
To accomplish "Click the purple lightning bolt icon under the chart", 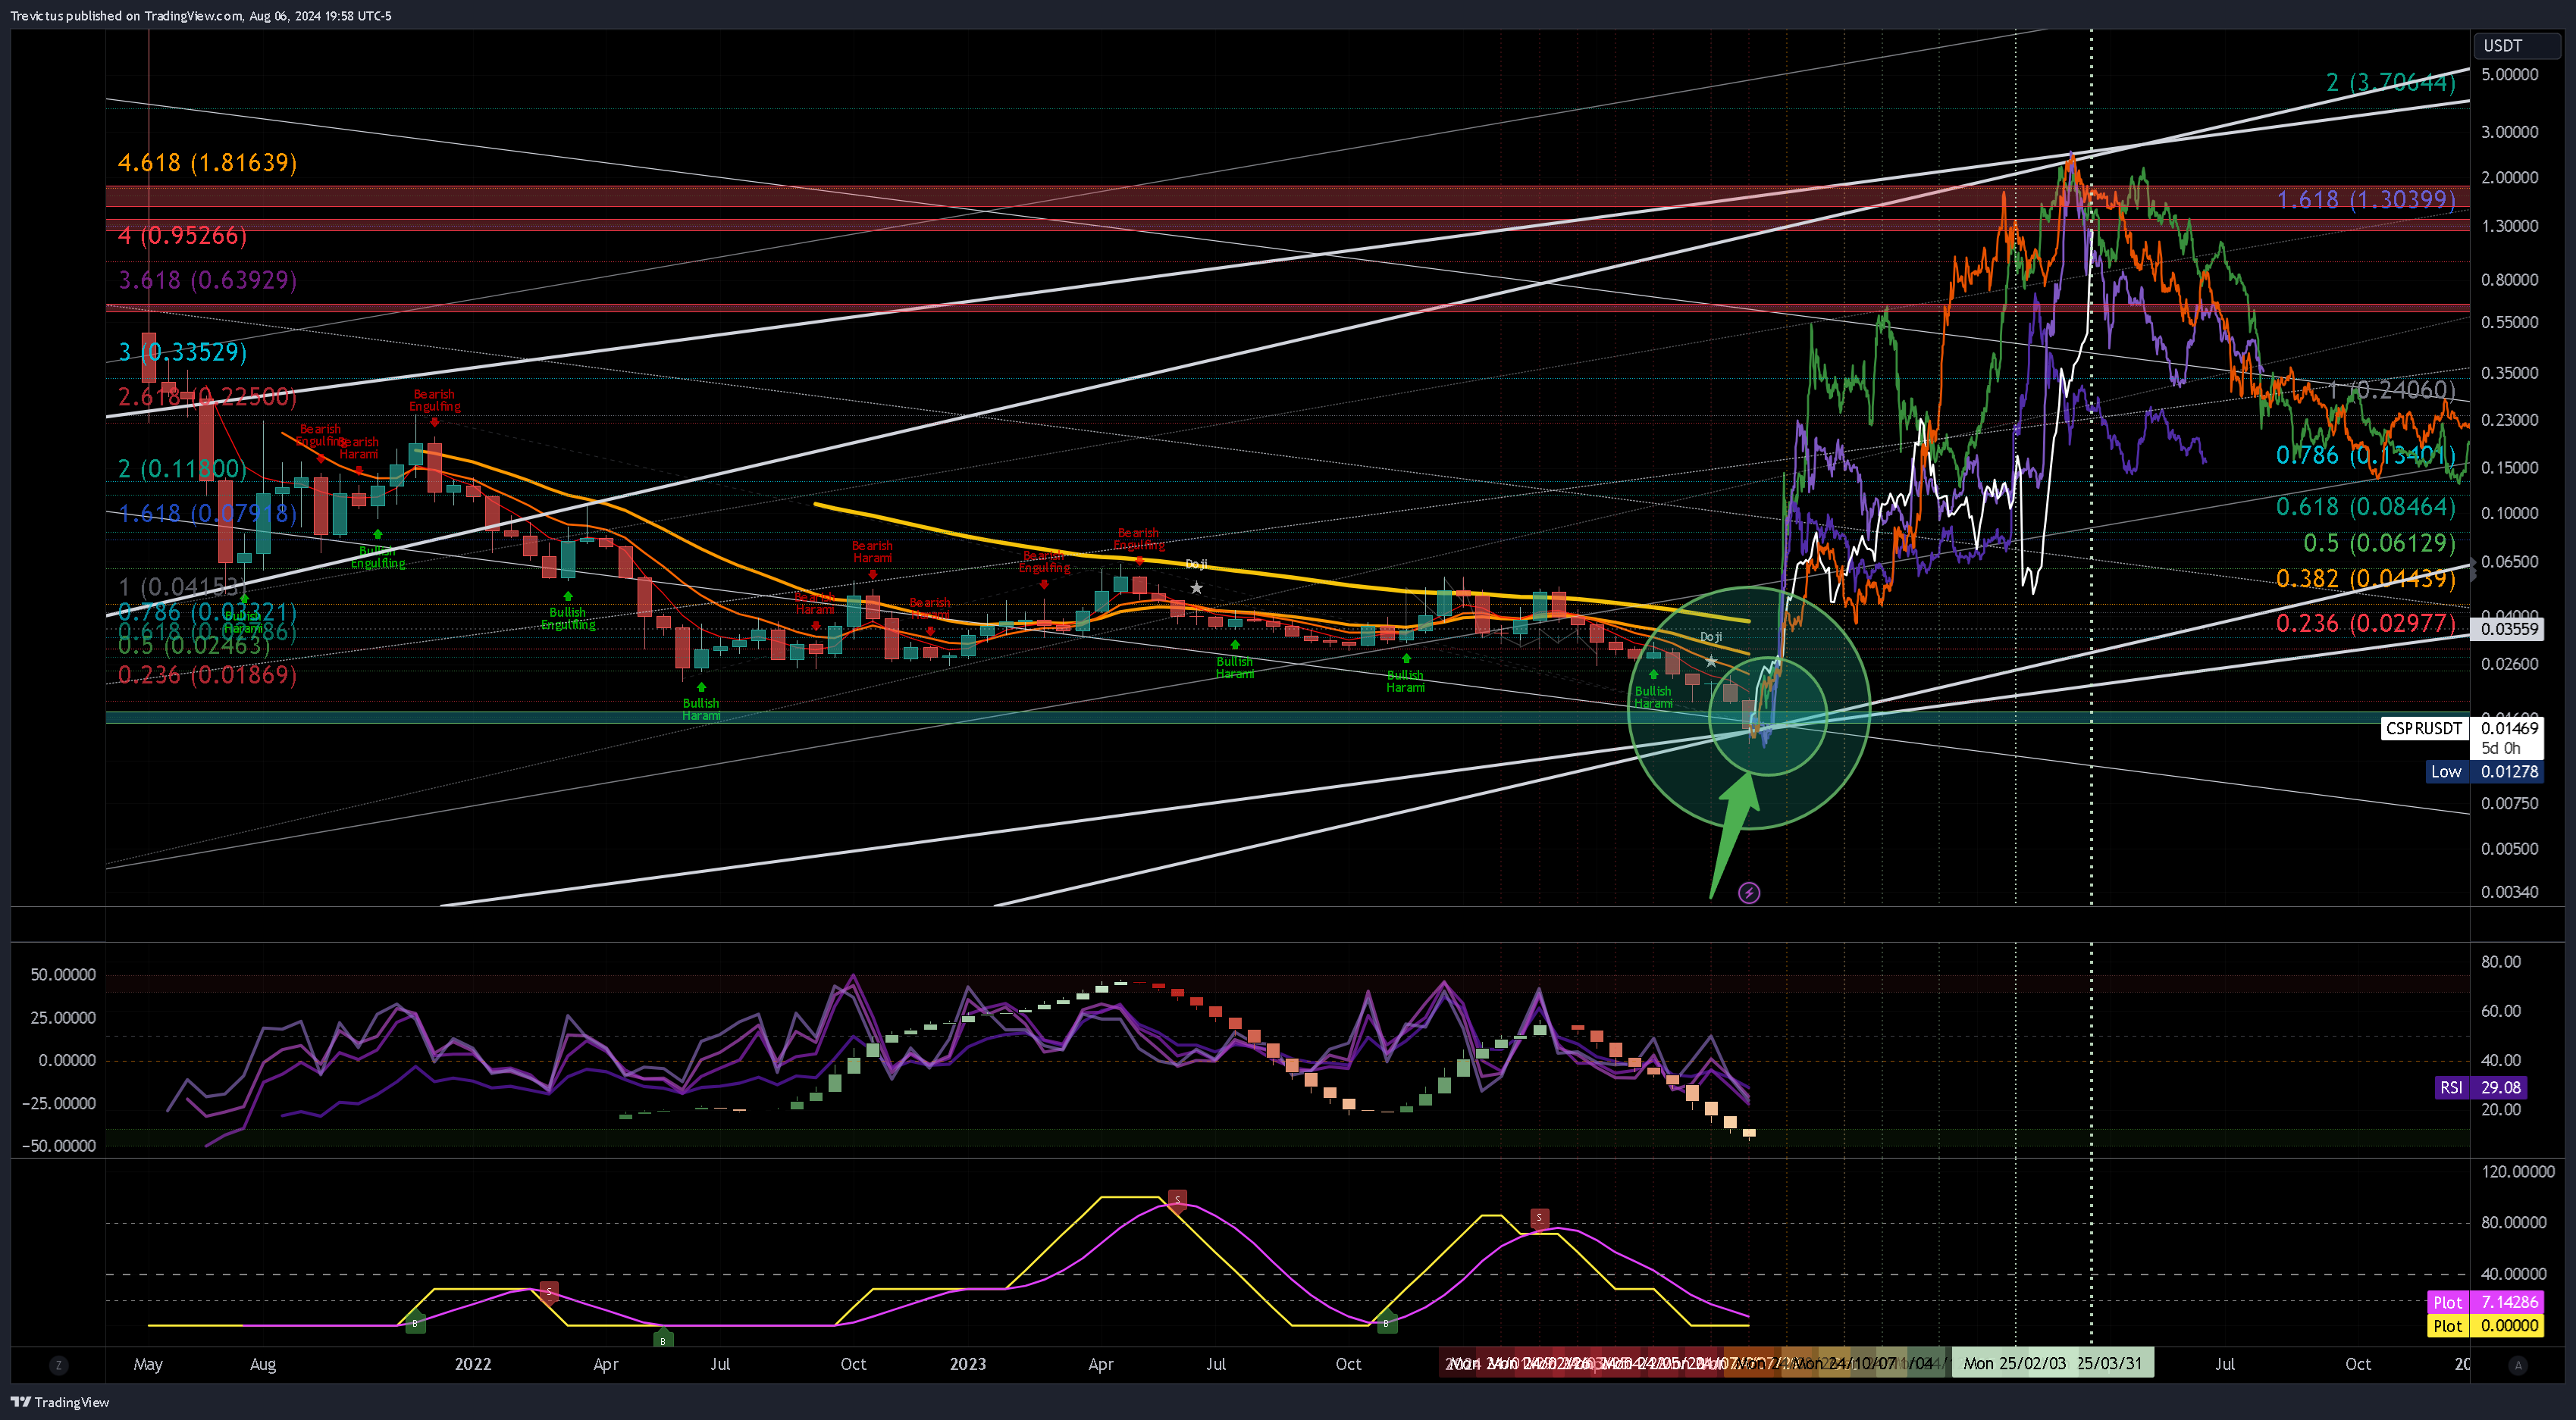I will [x=1749, y=893].
